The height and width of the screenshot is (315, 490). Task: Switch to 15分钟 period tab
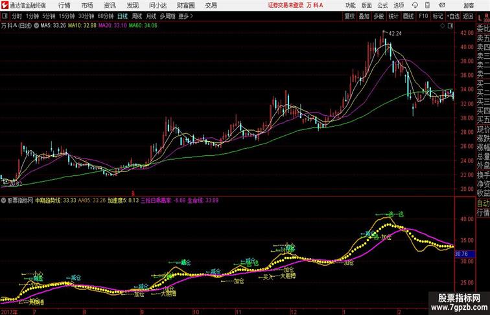(x=67, y=16)
